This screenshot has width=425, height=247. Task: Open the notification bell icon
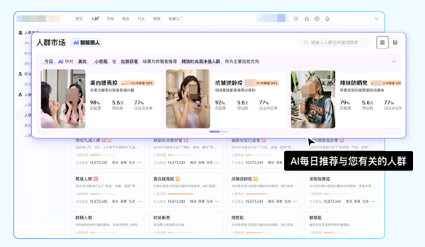click(327, 19)
